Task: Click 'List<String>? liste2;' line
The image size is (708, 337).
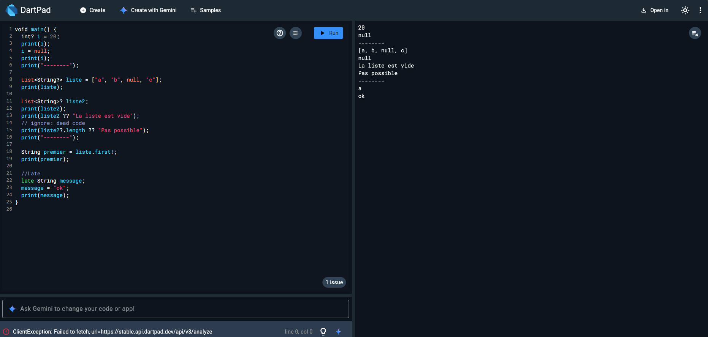Action: point(55,101)
